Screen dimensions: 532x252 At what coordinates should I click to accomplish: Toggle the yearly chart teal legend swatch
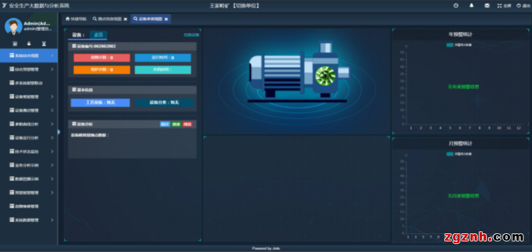(x=449, y=45)
